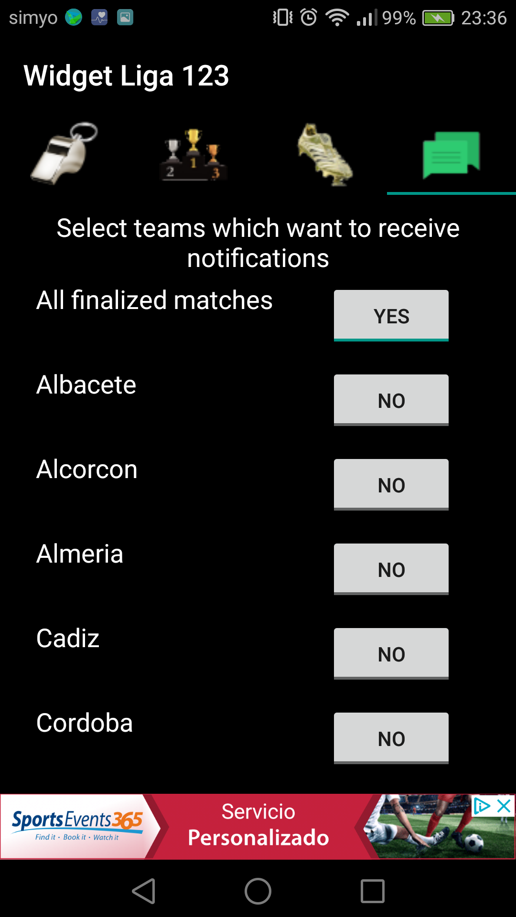This screenshot has width=516, height=917.
Task: Toggle All finalized matches YES button
Action: (x=391, y=316)
